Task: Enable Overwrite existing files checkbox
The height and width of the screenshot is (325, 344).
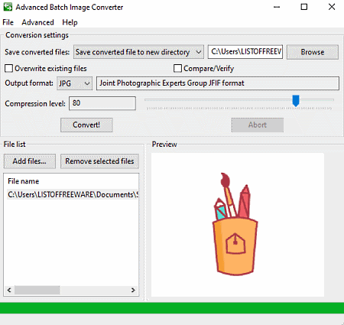Action: pyautogui.click(x=8, y=68)
